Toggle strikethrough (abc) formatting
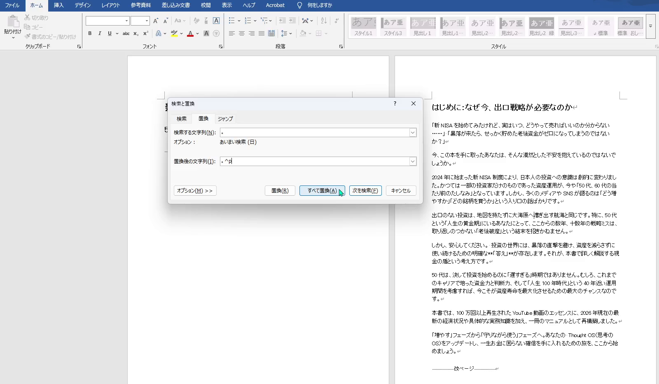 [x=126, y=33]
